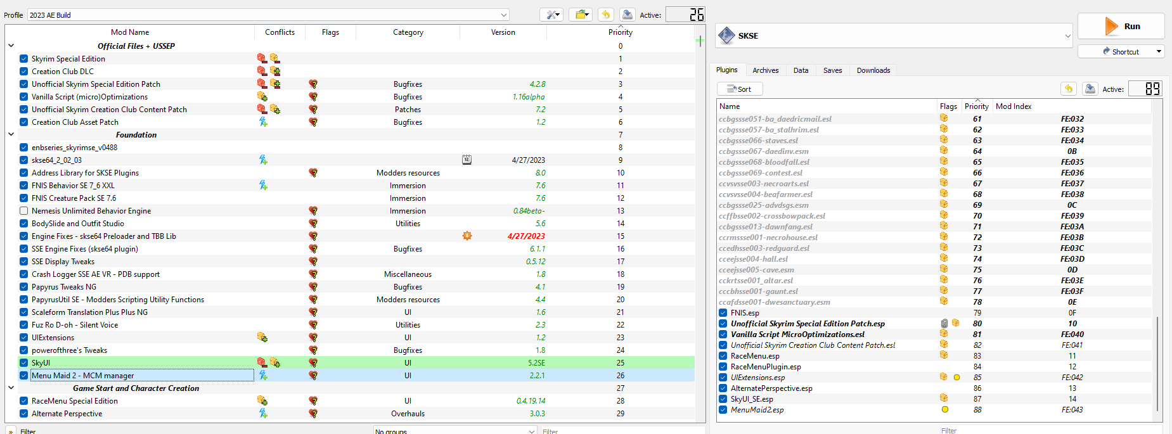Click the orange gear flag on Engine Fixes Preloader row

click(467, 236)
